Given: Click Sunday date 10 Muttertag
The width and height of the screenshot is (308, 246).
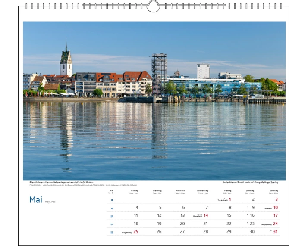Looking at the screenshot, I should point(275,207).
